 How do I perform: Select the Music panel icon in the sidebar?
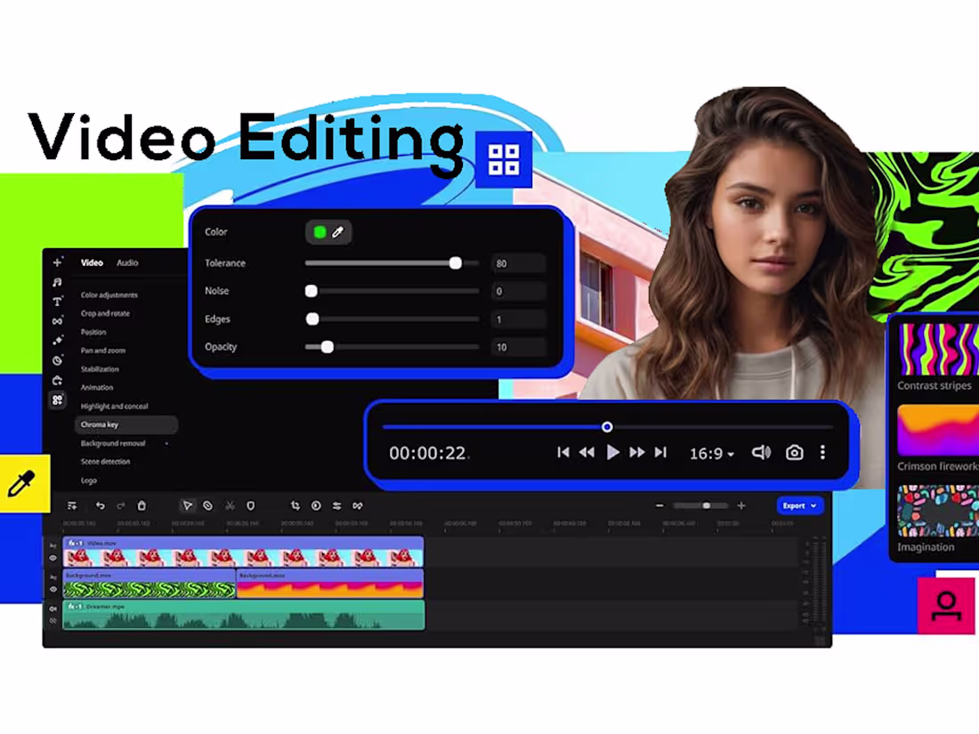pyautogui.click(x=56, y=282)
